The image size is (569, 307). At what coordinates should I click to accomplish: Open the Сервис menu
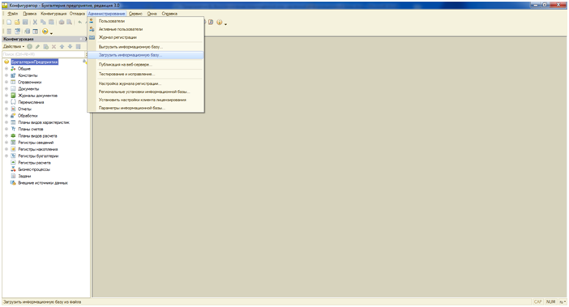point(135,14)
